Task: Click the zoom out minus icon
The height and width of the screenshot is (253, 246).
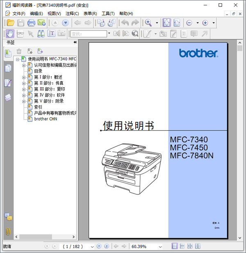Action: (x=189, y=23)
